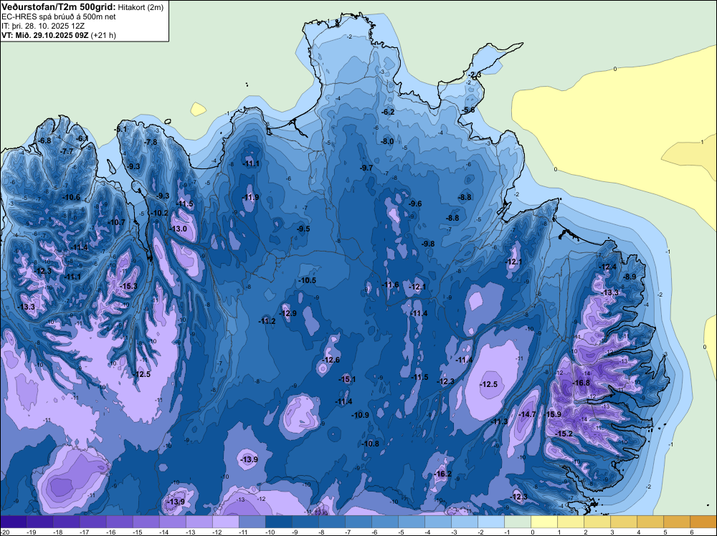The width and height of the screenshot is (717, 536).
Task: Select the -15.3 temperature reading
Action: [x=128, y=286]
